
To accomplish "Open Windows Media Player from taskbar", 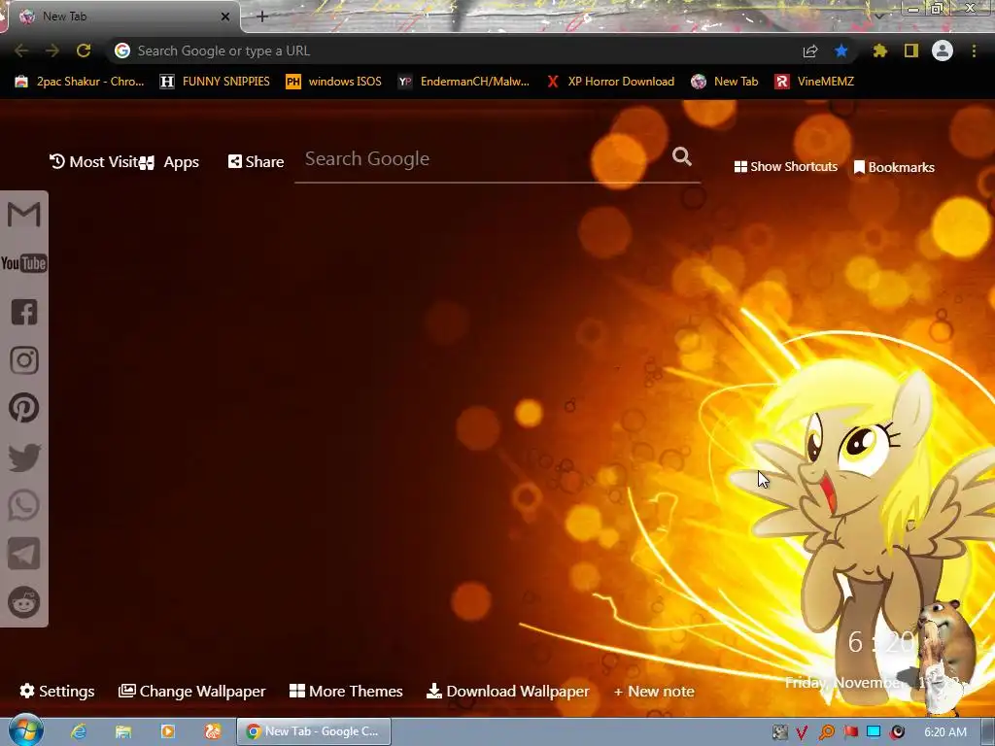I will coord(168,731).
